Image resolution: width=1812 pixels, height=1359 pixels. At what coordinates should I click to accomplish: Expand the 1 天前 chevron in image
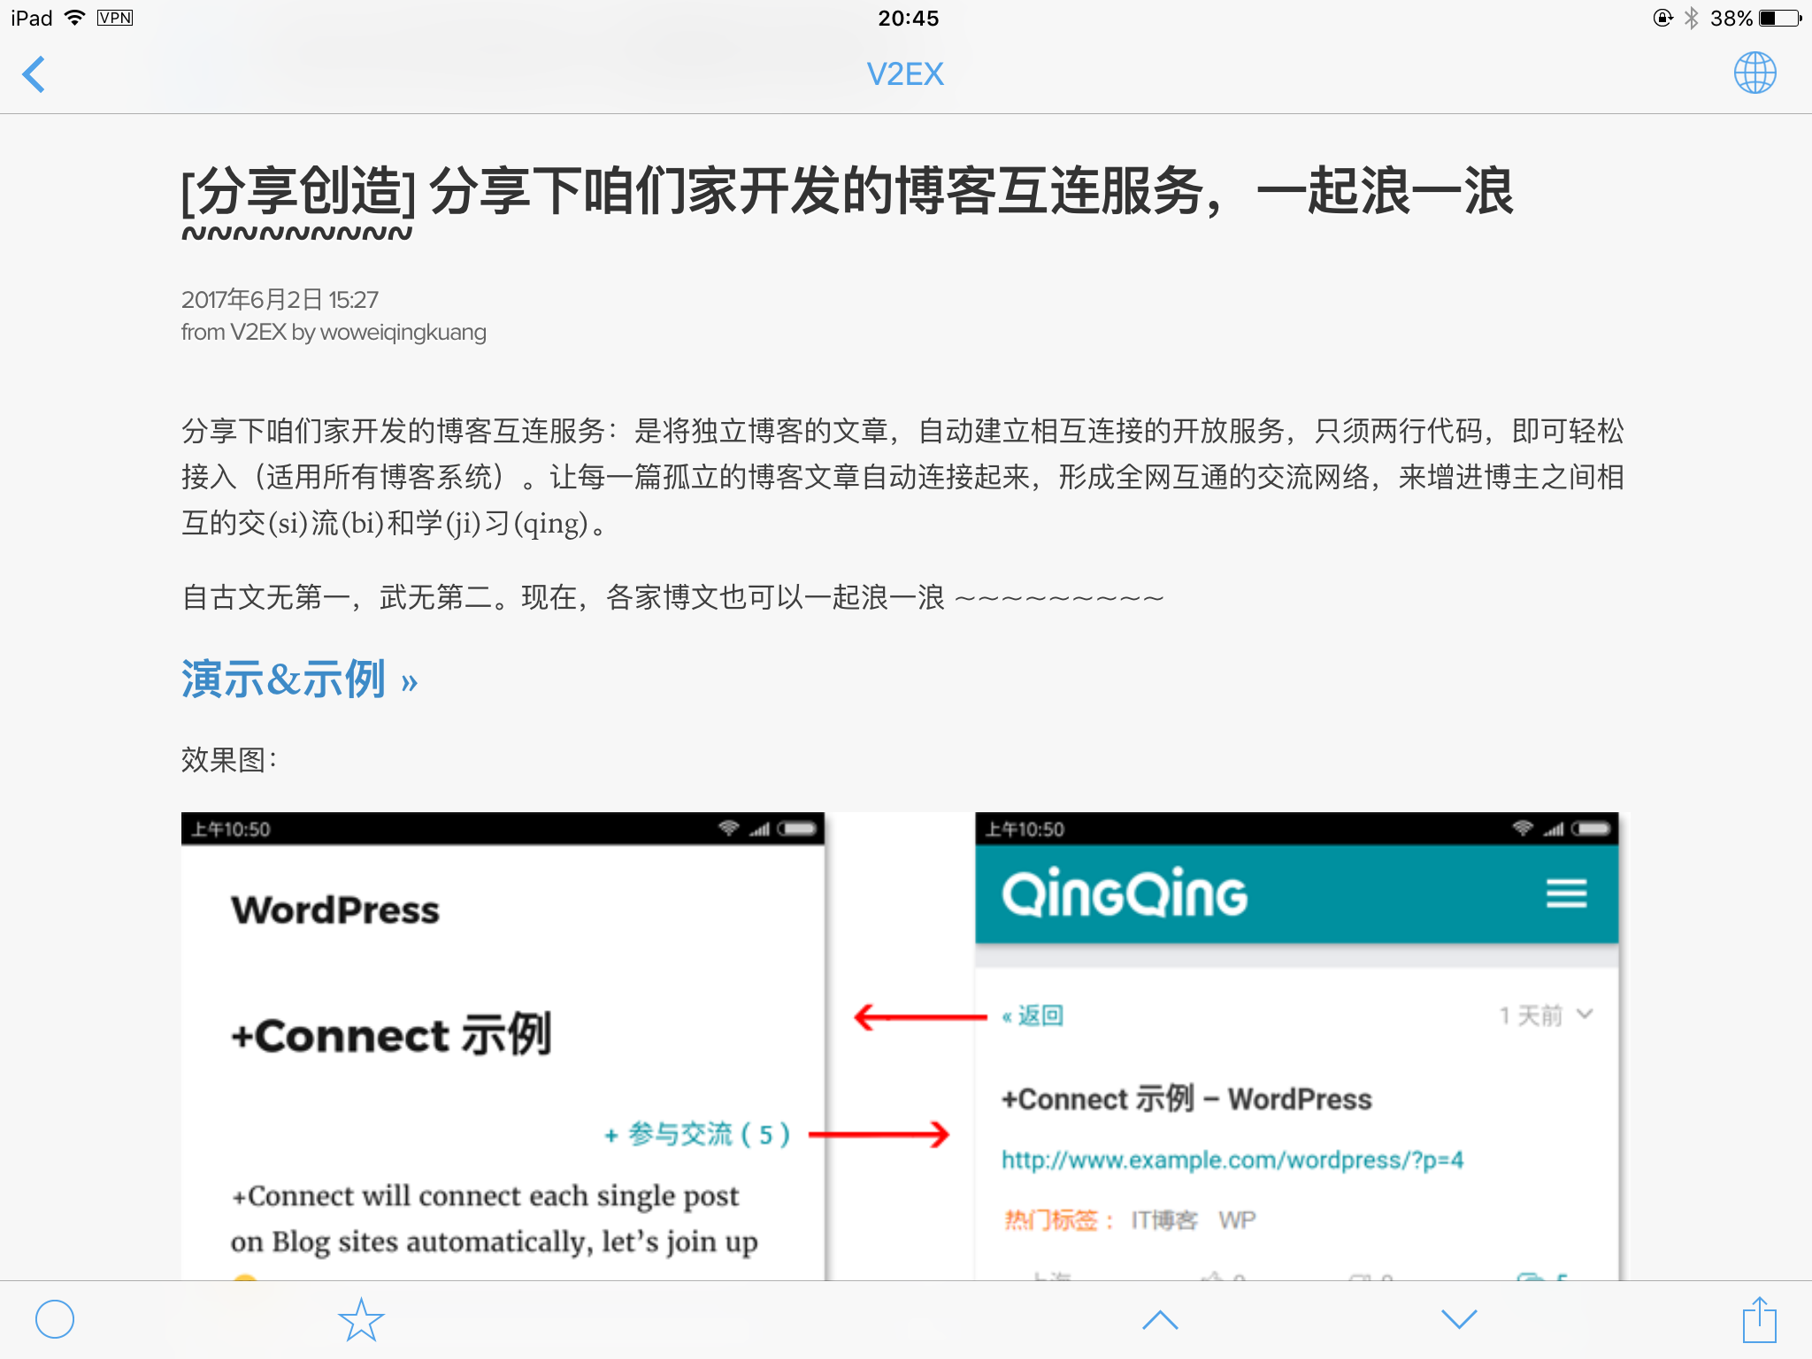point(1585,1014)
